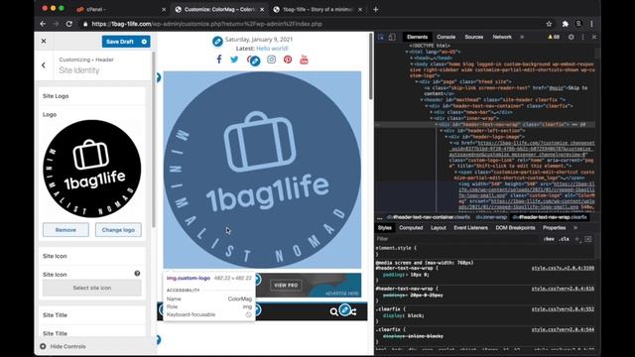
Task: Toggle the :hov element state panel
Action: coord(549,239)
